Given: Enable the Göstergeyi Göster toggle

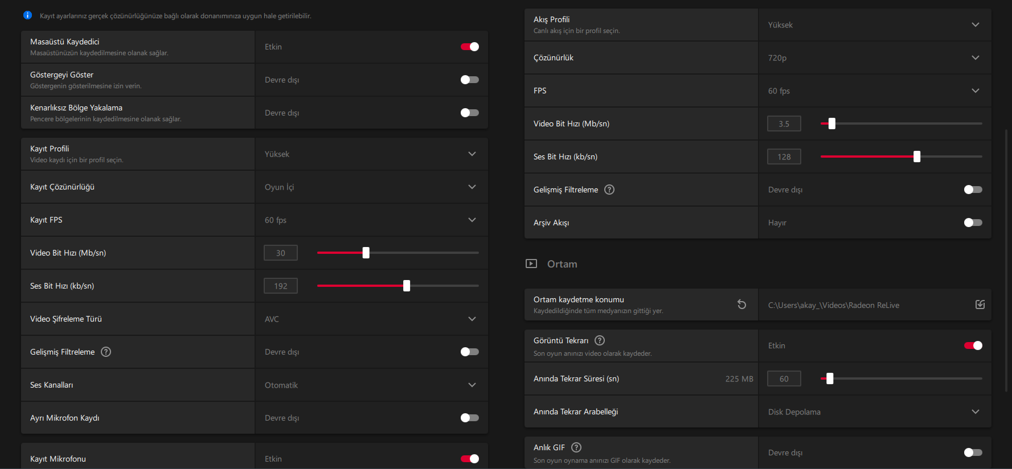Looking at the screenshot, I should pos(470,80).
